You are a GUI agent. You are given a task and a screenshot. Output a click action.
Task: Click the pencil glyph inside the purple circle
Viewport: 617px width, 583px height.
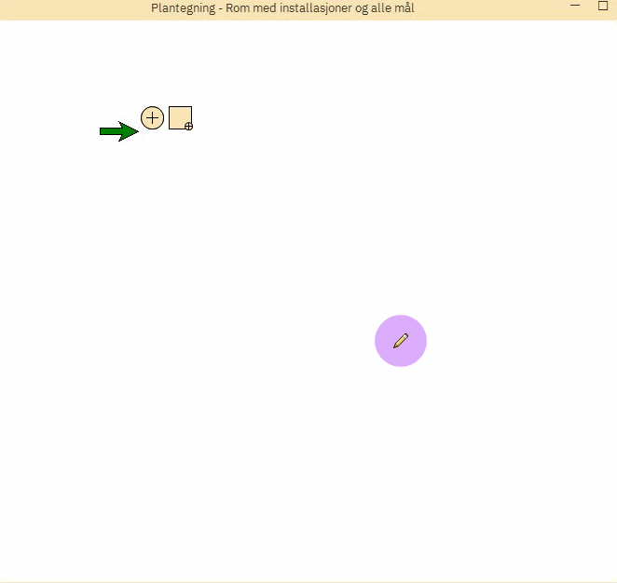(401, 341)
